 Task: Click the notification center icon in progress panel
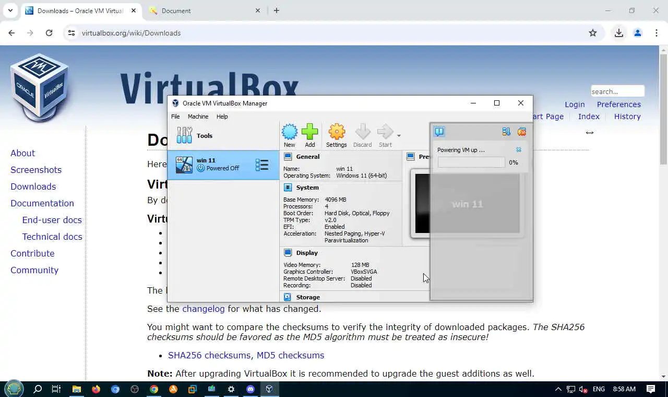click(x=439, y=132)
